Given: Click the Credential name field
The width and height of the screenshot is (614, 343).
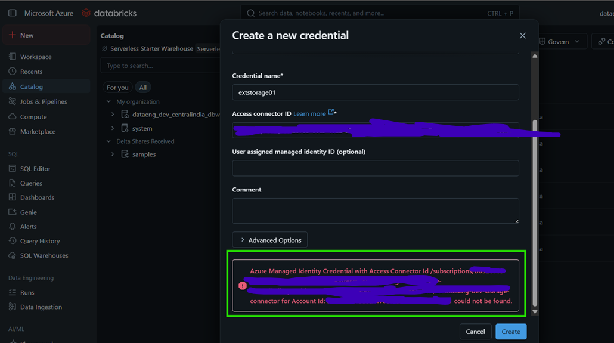Looking at the screenshot, I should pyautogui.click(x=376, y=92).
